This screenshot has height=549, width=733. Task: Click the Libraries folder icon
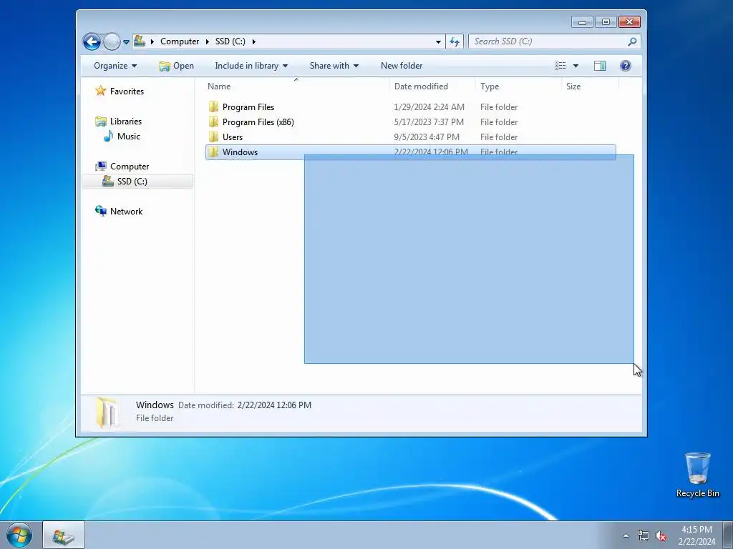click(100, 122)
